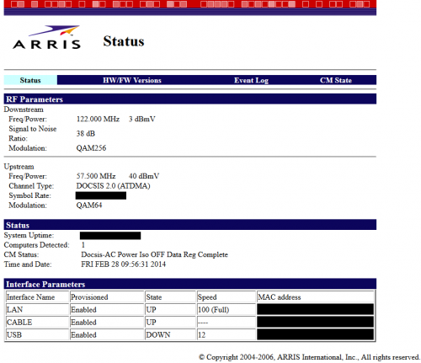421x363 pixels.
Task: Click the Provisioned column header
Action: click(107, 297)
